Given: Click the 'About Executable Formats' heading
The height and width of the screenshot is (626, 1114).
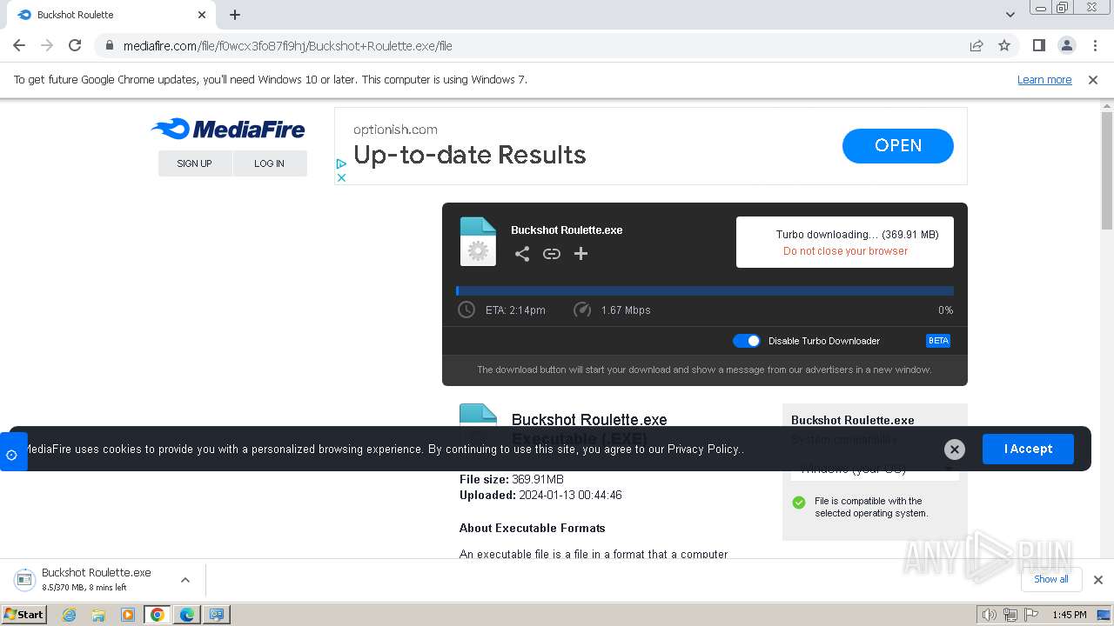Looking at the screenshot, I should (x=532, y=528).
